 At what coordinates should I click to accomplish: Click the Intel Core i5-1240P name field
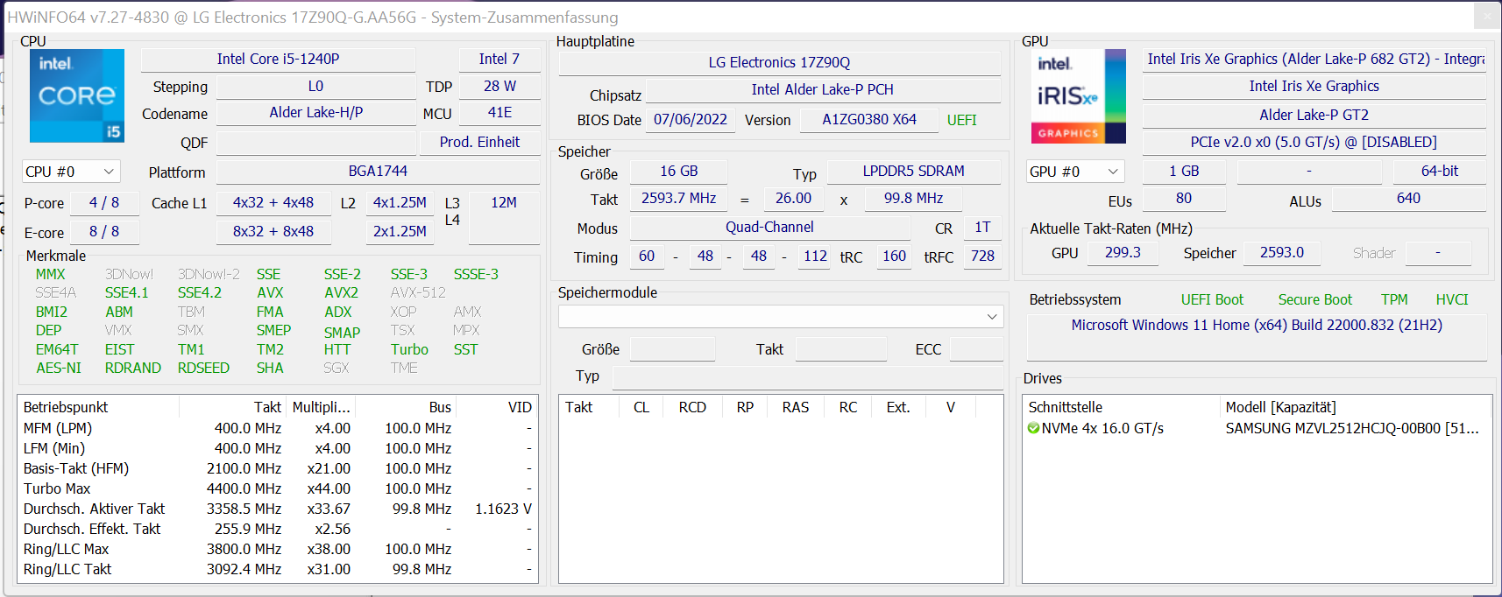coord(278,59)
